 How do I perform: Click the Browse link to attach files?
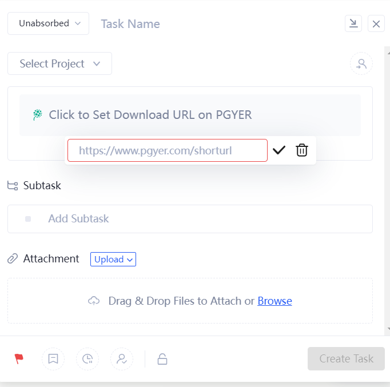[x=274, y=301]
